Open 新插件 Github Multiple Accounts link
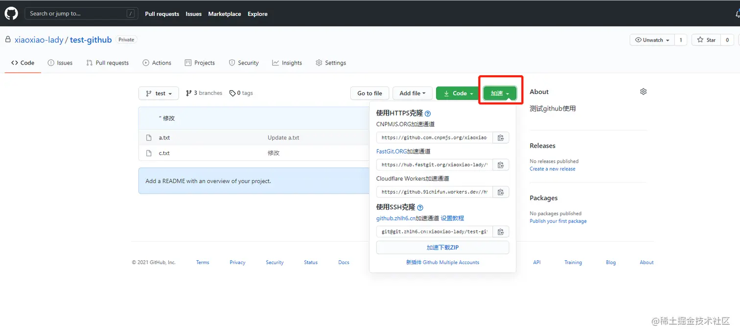740x336 pixels. pos(442,262)
